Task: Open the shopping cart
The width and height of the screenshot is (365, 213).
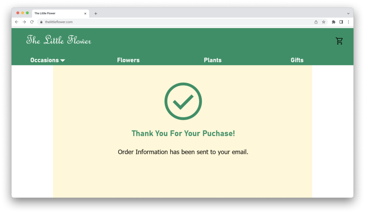Action: point(339,41)
